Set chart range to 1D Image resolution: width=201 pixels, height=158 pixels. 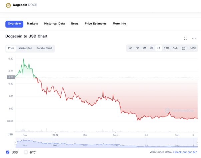(x=130, y=48)
